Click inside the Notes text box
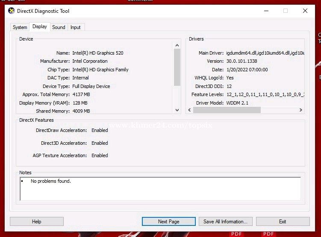 click(x=160, y=189)
